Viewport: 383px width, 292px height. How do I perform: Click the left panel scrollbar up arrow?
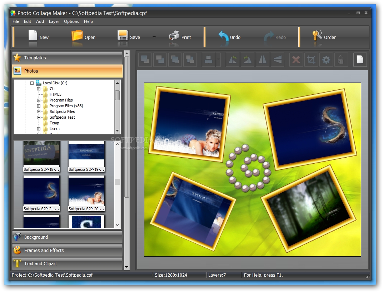(126, 53)
